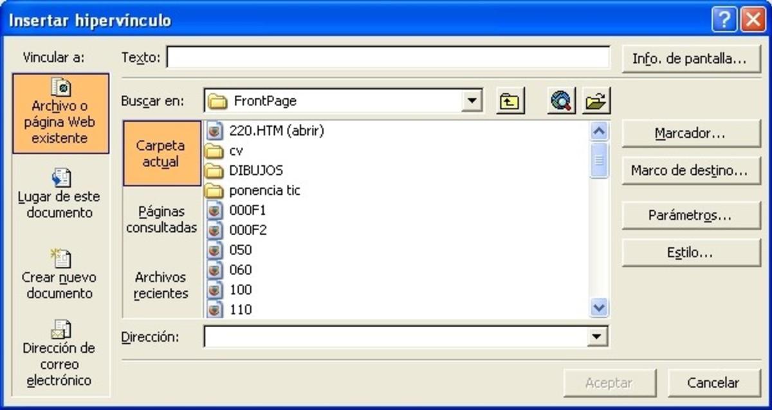Viewport: 772px width, 410px height.
Task: Open the 'Buscar en' dropdown
Action: [473, 101]
